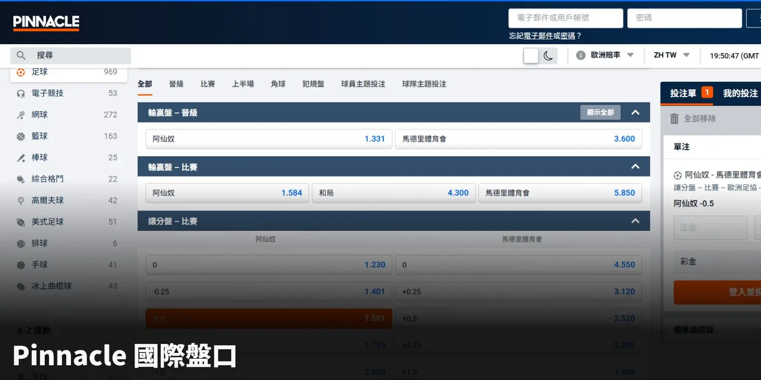Select the 上半場 tab

tap(243, 84)
